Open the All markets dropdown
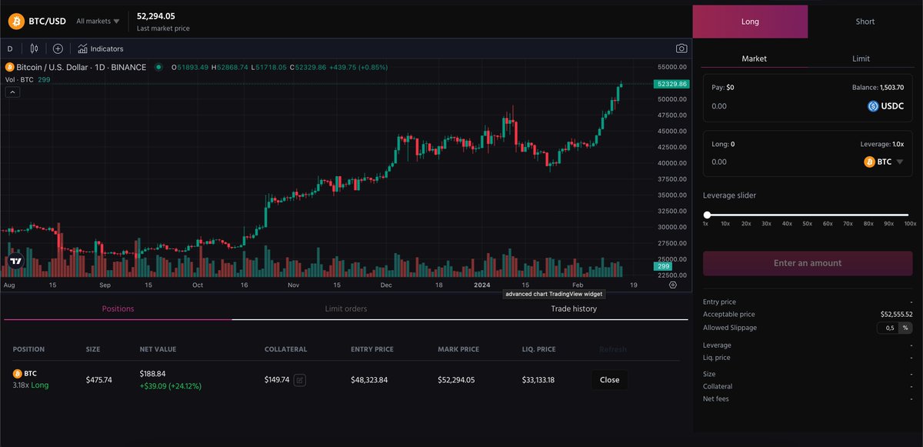The image size is (923, 447). 98,22
